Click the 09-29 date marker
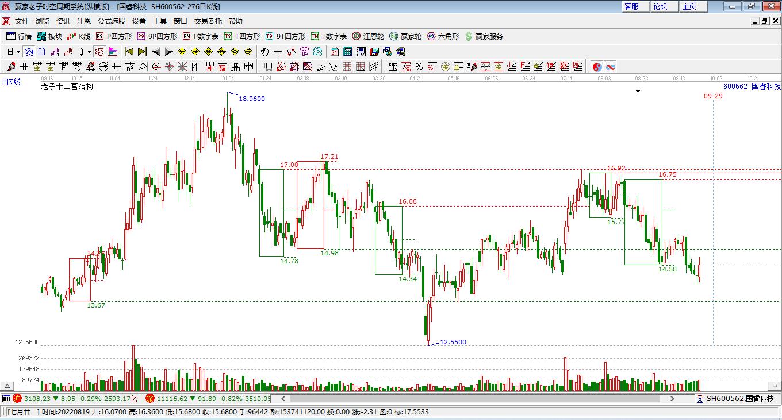Image resolution: width=782 pixels, height=420 pixels. 713,96
